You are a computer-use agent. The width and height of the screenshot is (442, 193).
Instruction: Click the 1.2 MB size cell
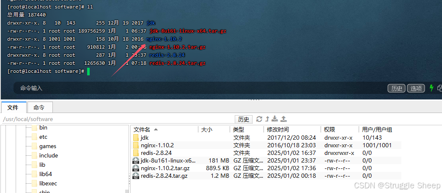[x=220, y=176]
